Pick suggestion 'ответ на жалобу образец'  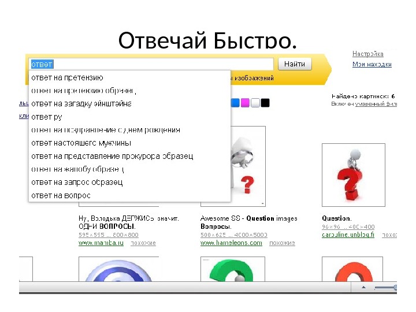(x=129, y=169)
